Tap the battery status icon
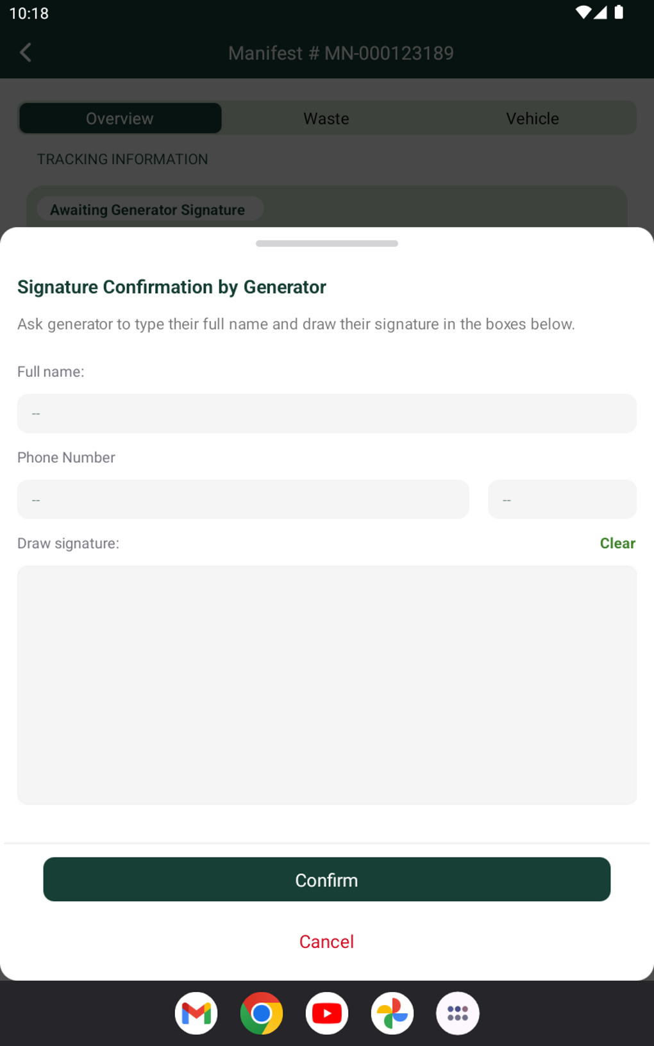Viewport: 654px width, 1046px height. pos(619,13)
